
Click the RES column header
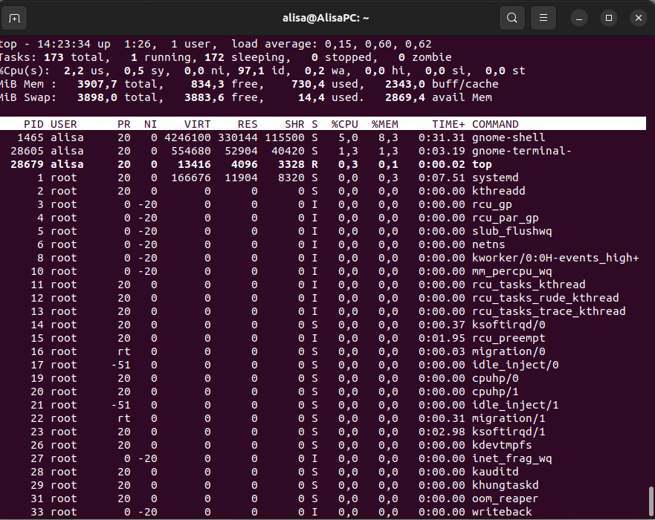[248, 124]
